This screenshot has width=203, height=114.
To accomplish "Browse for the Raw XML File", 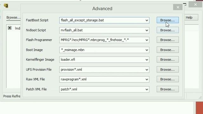I will point(168,79).
